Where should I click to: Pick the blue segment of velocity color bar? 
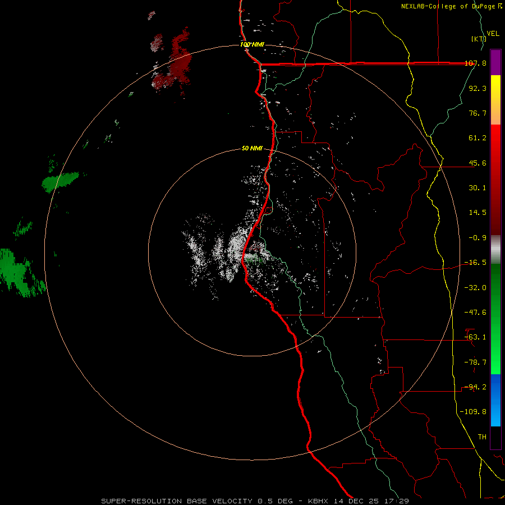pyautogui.click(x=495, y=400)
